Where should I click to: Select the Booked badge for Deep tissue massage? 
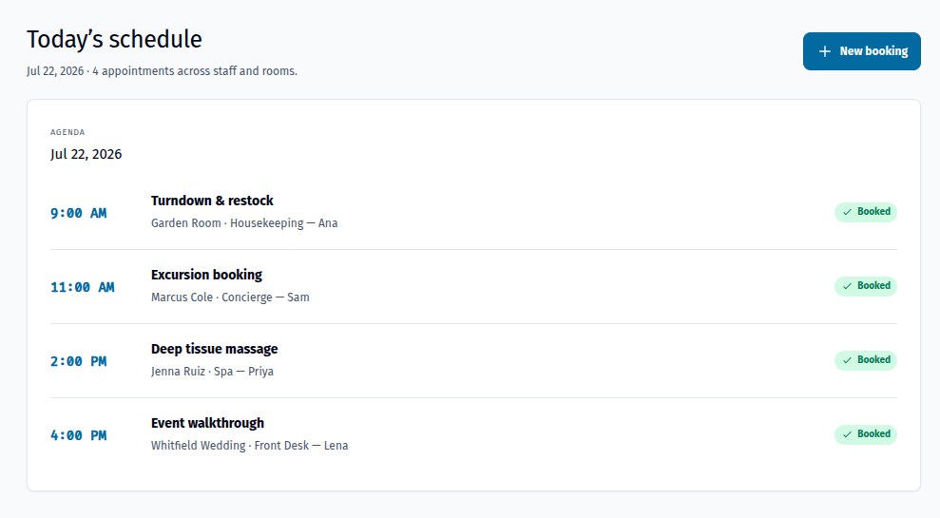866,360
